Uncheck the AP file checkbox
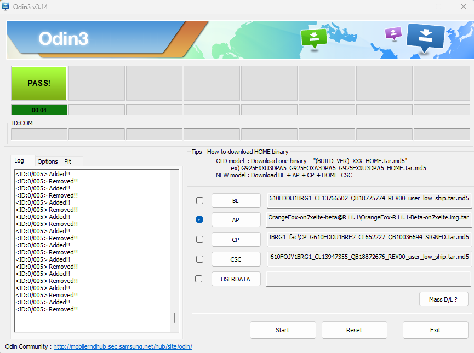This screenshot has height=353, width=474. point(199,219)
